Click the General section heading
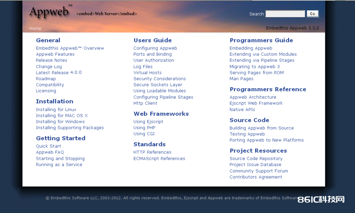The height and width of the screenshot is (213, 355). click(48, 40)
